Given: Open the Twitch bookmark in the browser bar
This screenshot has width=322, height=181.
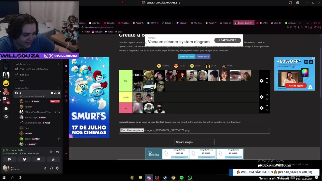Looking at the screenshot, I should pyautogui.click(x=109, y=32).
